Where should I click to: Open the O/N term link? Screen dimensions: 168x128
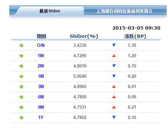pos(41,45)
